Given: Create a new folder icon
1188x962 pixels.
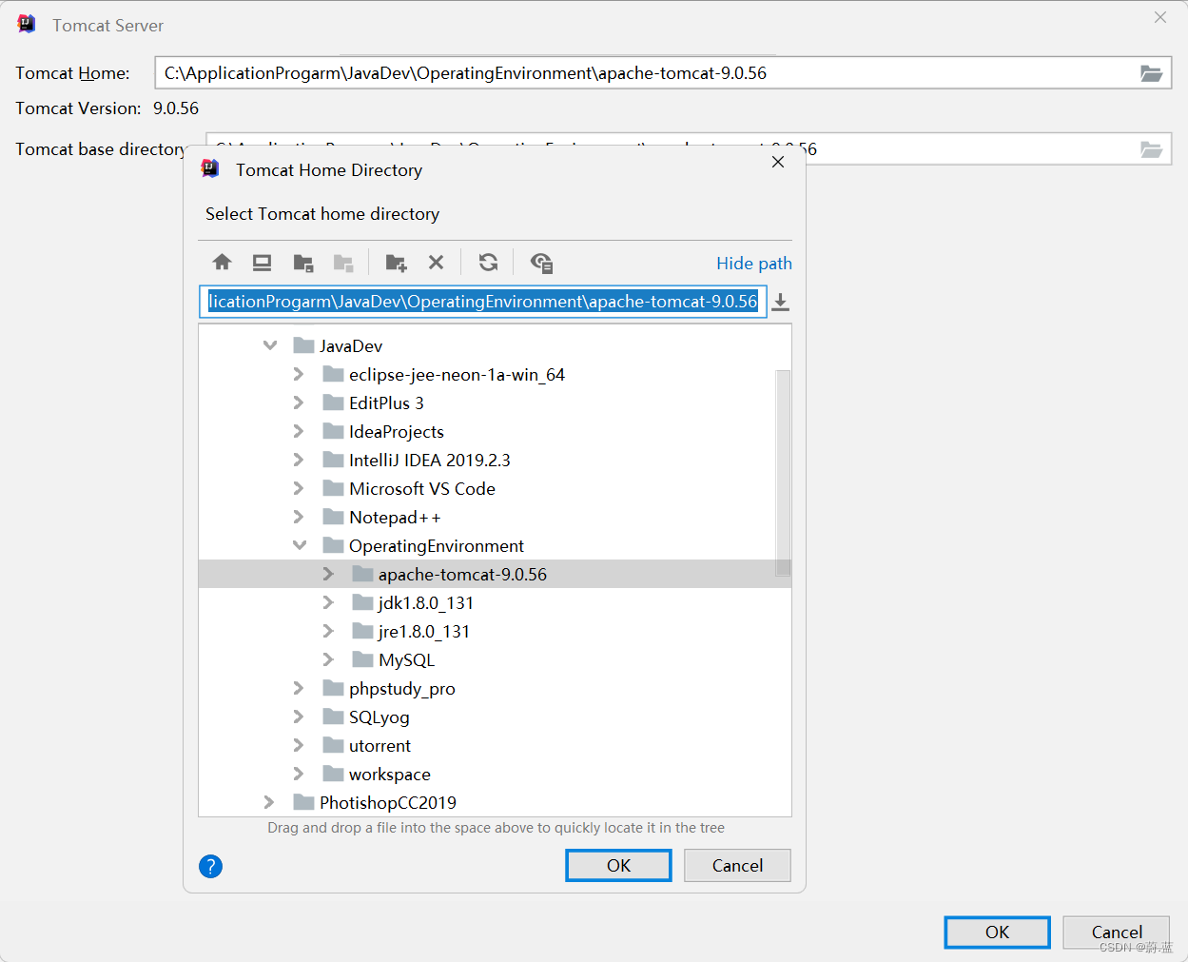Looking at the screenshot, I should point(396,263).
